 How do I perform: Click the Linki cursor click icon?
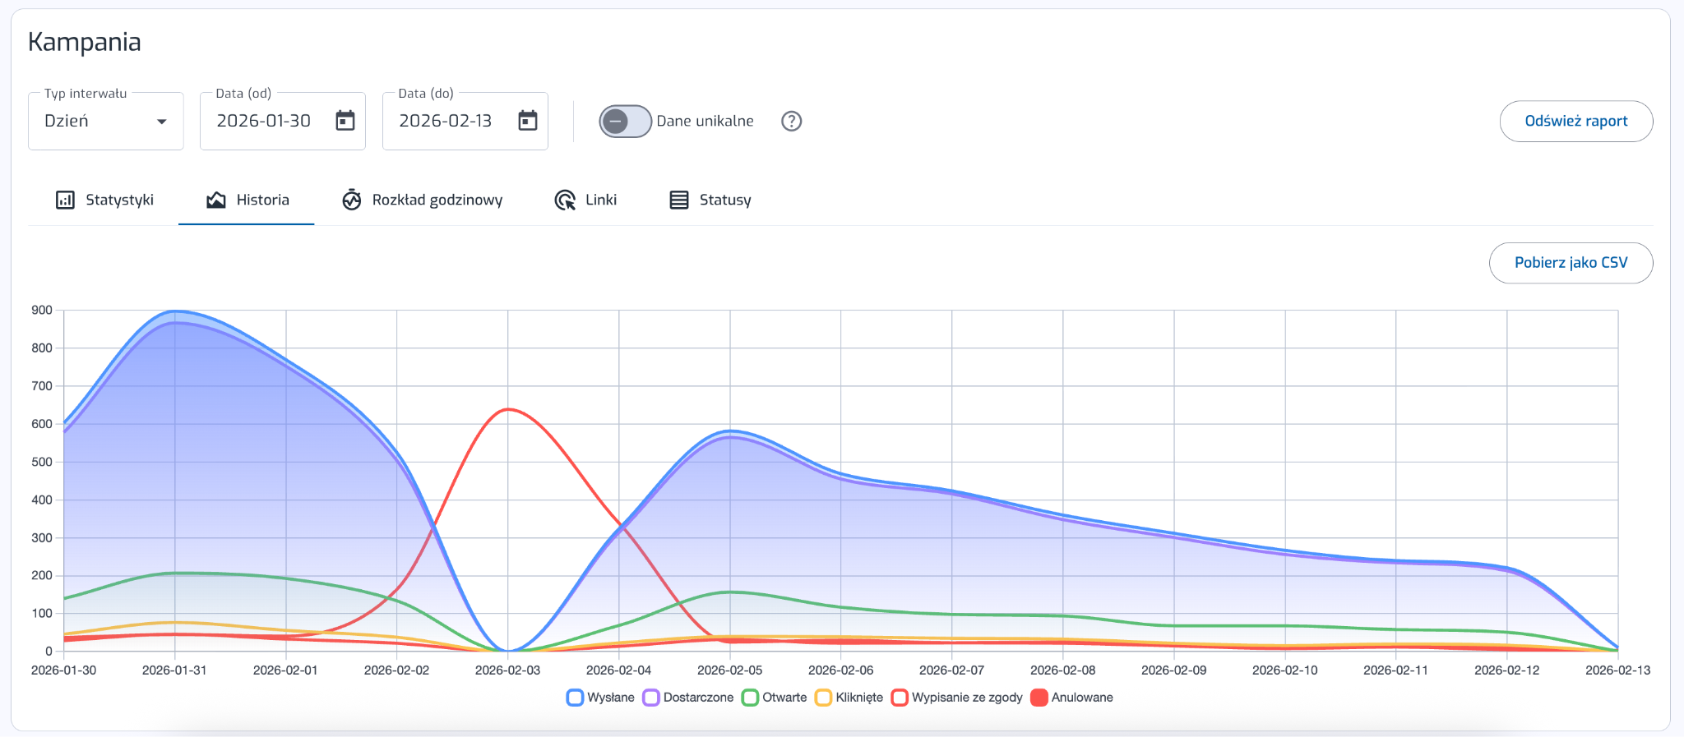tap(565, 200)
